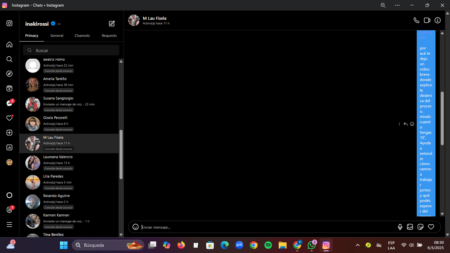Open Firefox from the taskbar
Viewport: 450px width, 253px height.
pyautogui.click(x=181, y=245)
